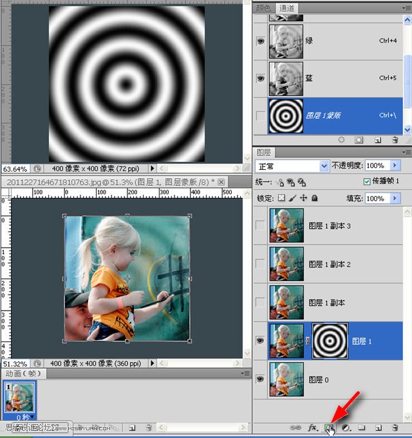
Task: Select animation frame 1 thumbnail
Action: pyautogui.click(x=19, y=397)
